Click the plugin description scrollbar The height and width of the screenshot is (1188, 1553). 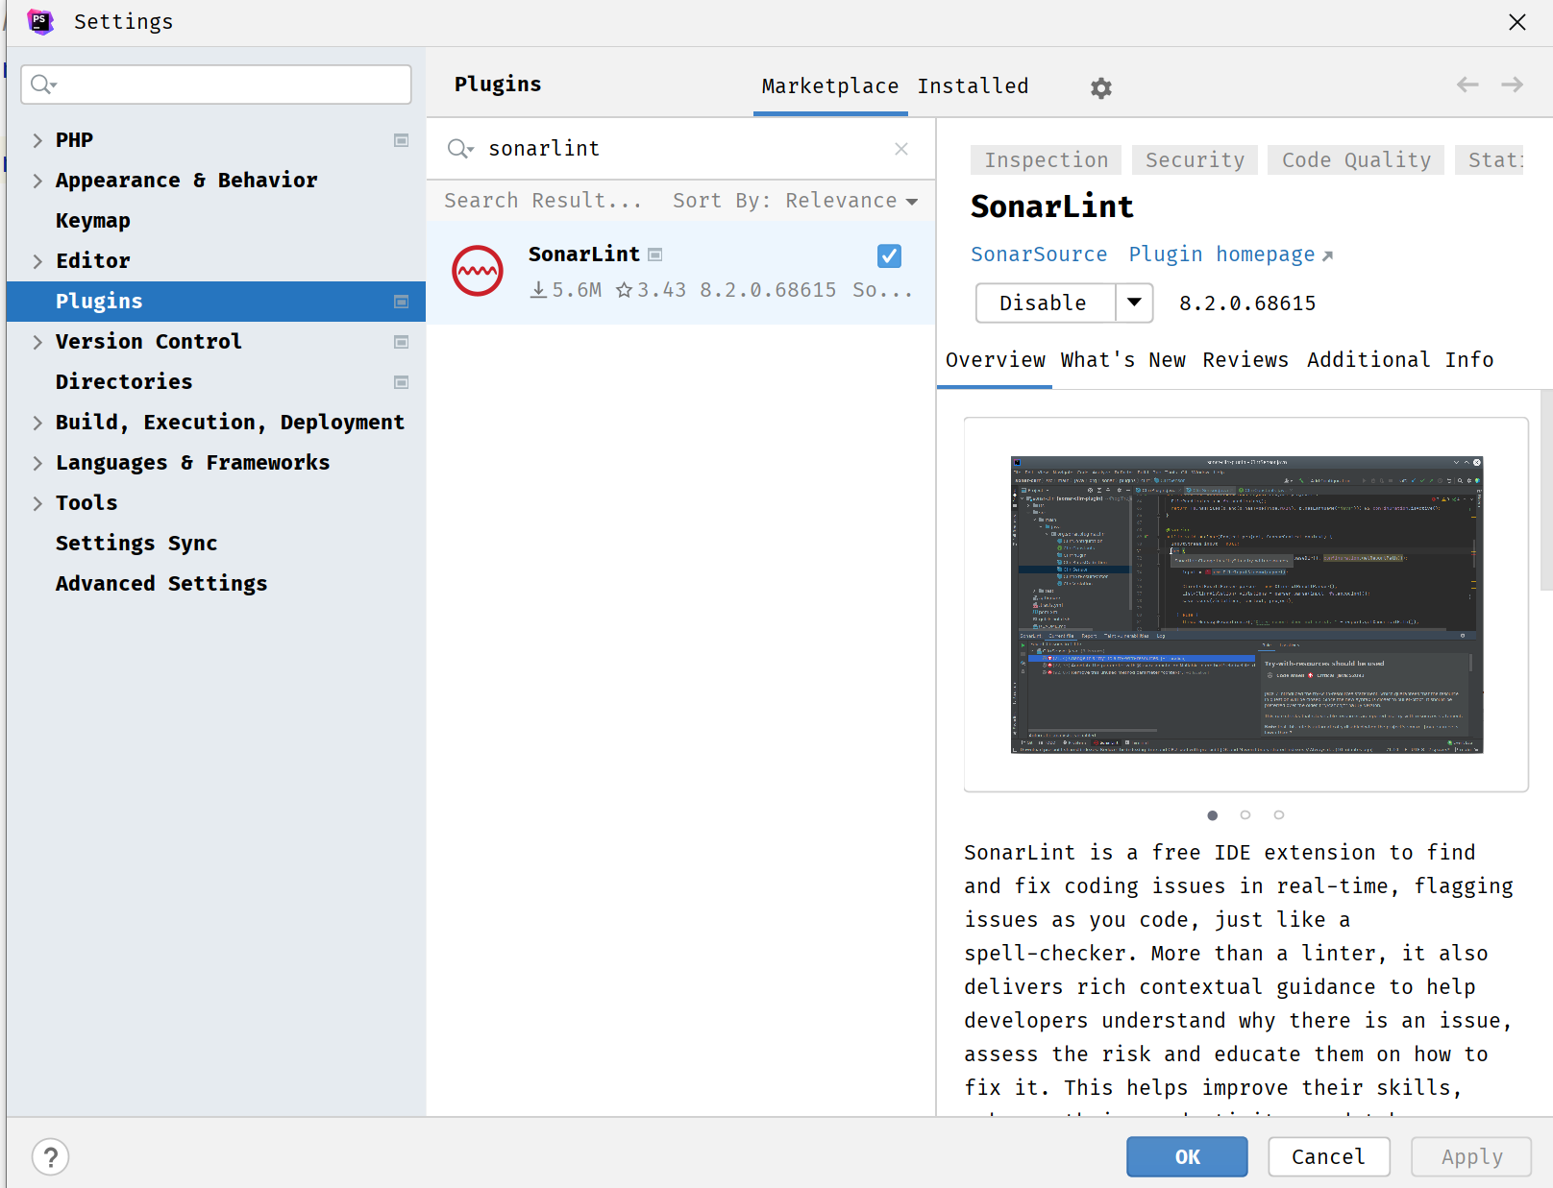(1545, 490)
